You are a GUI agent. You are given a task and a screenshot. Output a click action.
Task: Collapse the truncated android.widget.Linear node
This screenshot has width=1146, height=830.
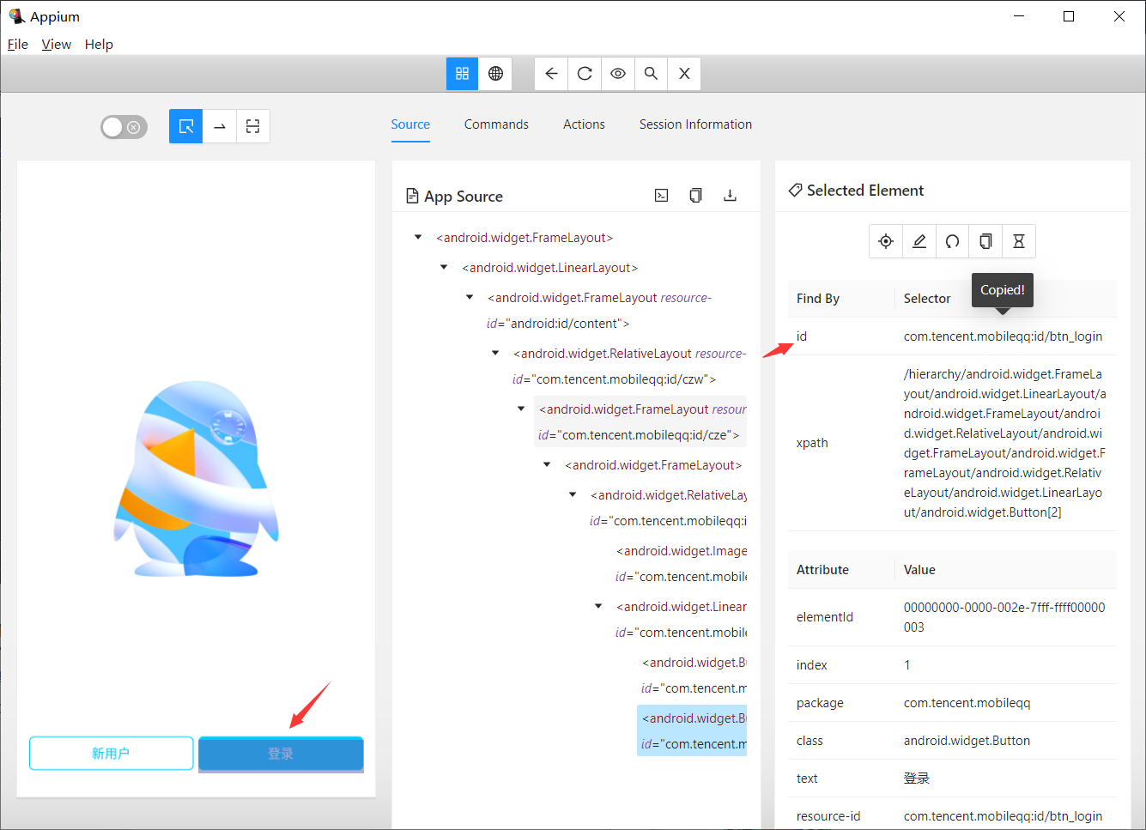[x=598, y=606]
